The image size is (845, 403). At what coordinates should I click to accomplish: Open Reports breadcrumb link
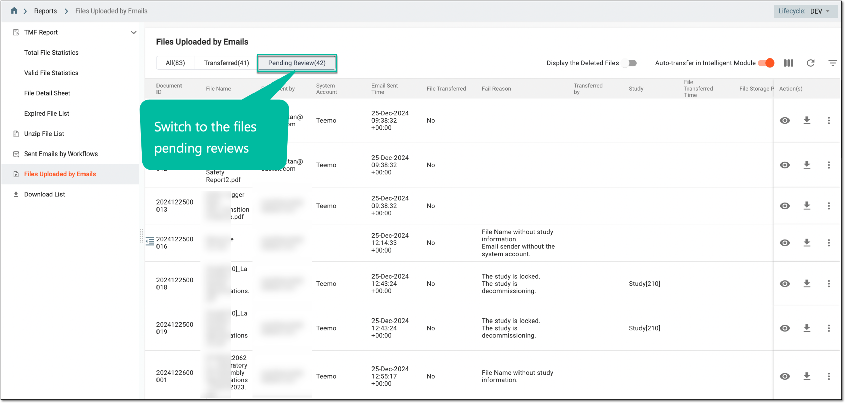coord(45,11)
